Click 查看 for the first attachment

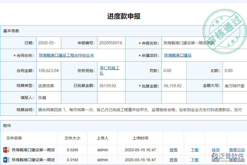pos(173,150)
